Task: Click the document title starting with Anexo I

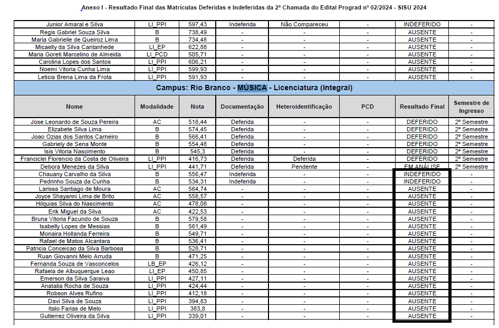Action: coord(254,8)
